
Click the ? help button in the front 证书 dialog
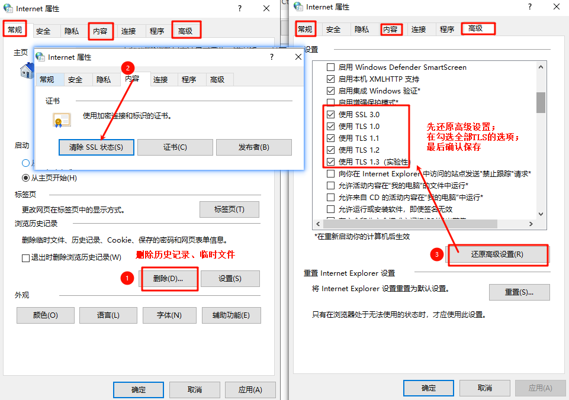(x=271, y=57)
